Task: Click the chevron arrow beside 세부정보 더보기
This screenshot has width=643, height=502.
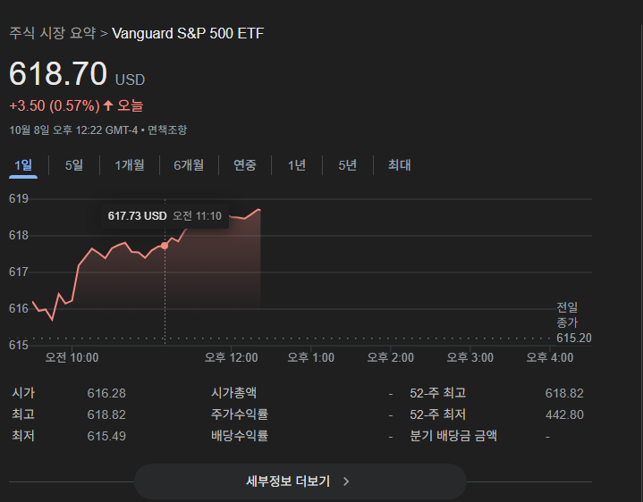Action: tap(346, 481)
